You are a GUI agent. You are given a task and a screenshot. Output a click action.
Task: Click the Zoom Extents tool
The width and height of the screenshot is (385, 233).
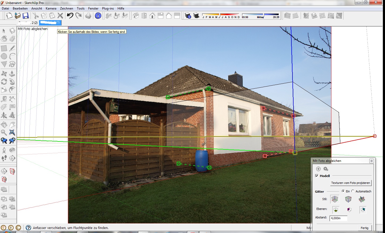pos(12,132)
